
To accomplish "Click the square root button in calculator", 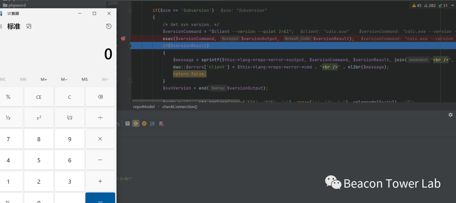I will tap(70, 118).
